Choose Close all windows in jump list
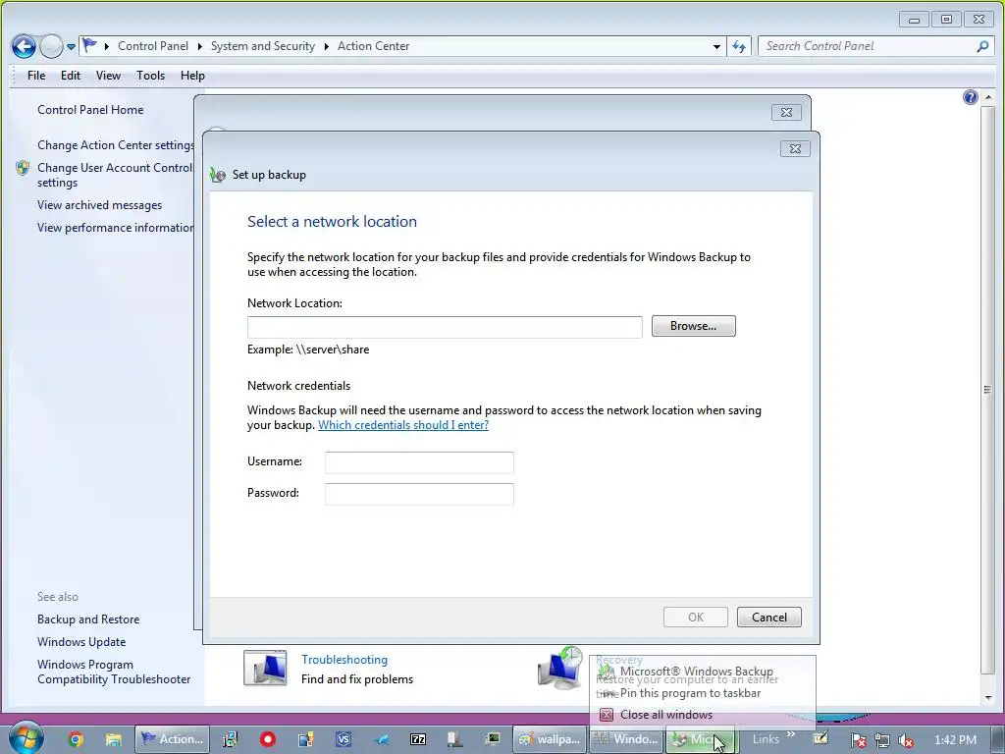The image size is (1005, 754). click(703, 715)
